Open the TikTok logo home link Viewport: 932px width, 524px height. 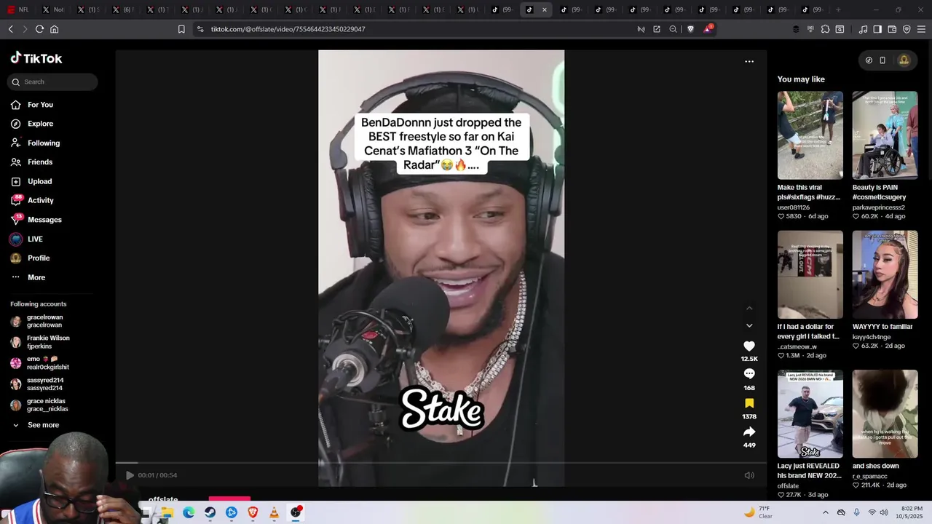click(x=36, y=58)
